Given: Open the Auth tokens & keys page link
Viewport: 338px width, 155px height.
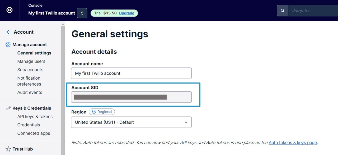Looking at the screenshot, I should point(293,143).
